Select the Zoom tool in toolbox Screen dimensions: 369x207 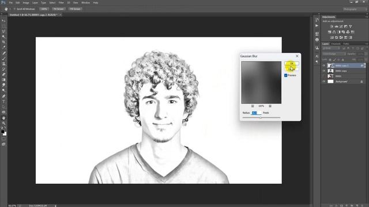click(x=3, y=123)
